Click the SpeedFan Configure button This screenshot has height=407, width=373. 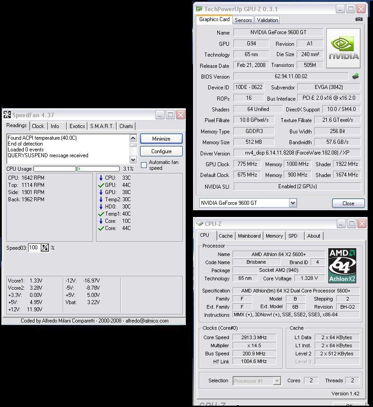pyautogui.click(x=161, y=151)
